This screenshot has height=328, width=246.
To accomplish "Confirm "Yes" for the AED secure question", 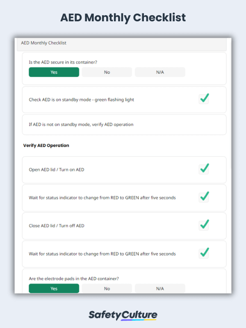I will 54,72.
